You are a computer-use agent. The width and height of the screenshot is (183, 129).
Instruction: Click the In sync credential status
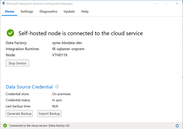click(57, 100)
